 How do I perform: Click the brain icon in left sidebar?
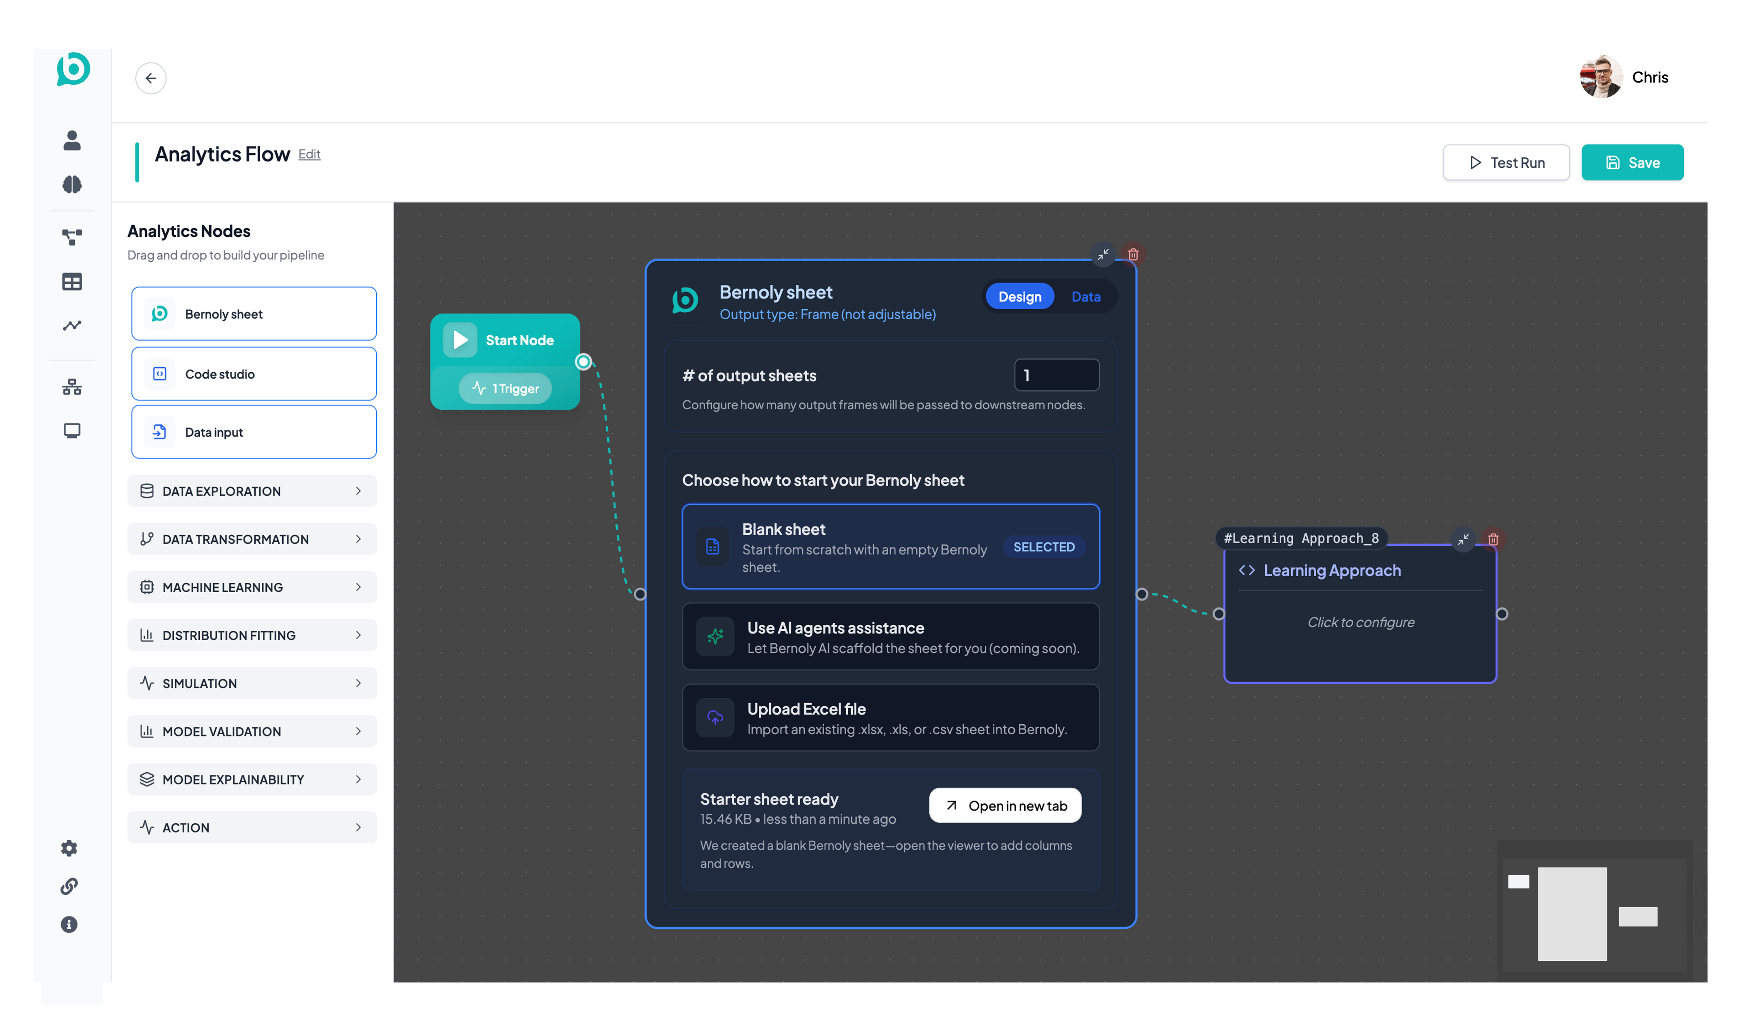tap(72, 184)
